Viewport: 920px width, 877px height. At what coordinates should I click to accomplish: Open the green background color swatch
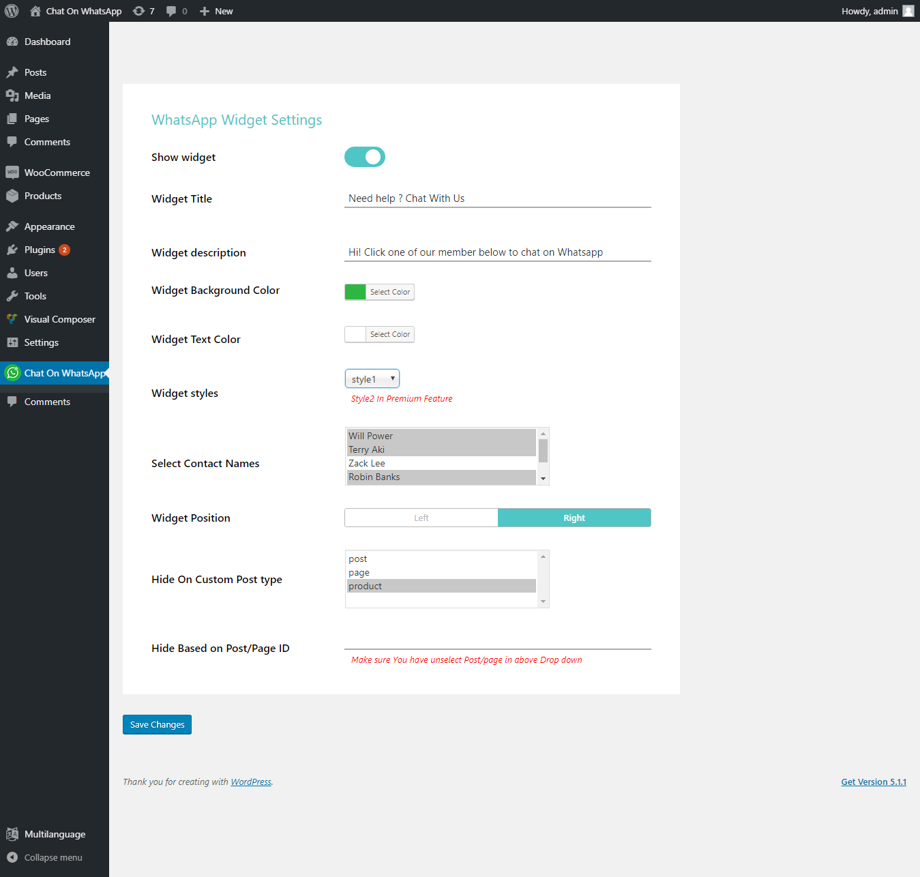355,292
